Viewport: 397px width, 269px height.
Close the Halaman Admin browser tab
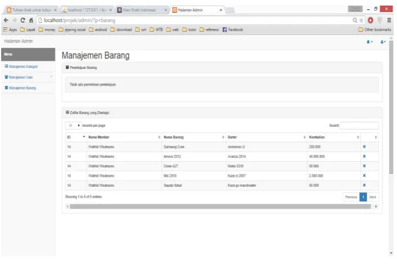coord(221,10)
